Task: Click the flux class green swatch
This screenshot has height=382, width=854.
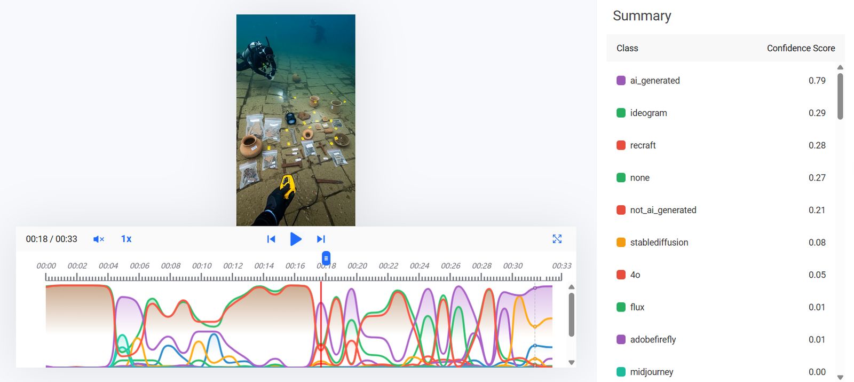Action: click(621, 307)
